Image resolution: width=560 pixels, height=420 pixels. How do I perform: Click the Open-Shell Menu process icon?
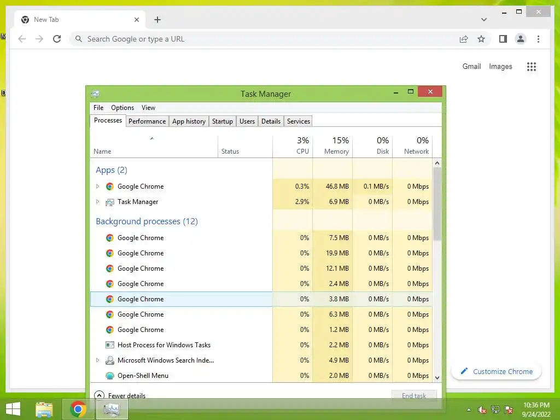pos(109,376)
